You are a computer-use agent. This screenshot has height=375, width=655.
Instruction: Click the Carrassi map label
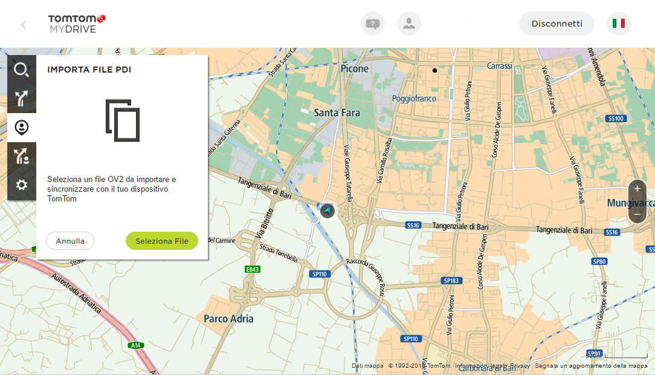[500, 66]
